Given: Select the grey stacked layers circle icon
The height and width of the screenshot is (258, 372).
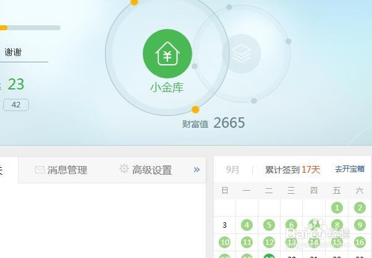Looking at the screenshot, I should (x=242, y=54).
